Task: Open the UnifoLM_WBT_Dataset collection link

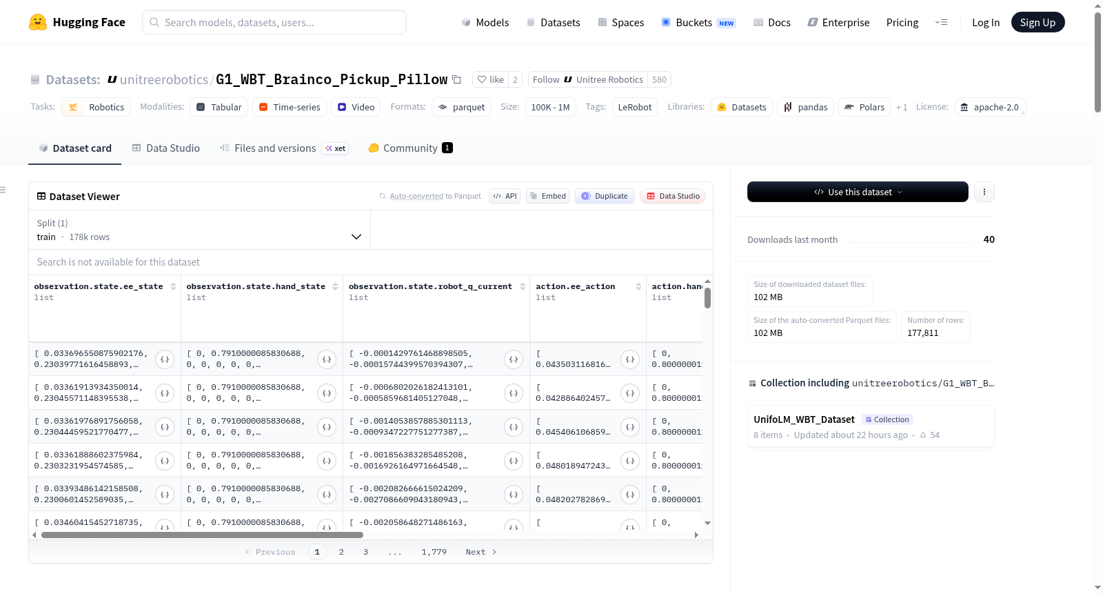Action: [x=804, y=419]
